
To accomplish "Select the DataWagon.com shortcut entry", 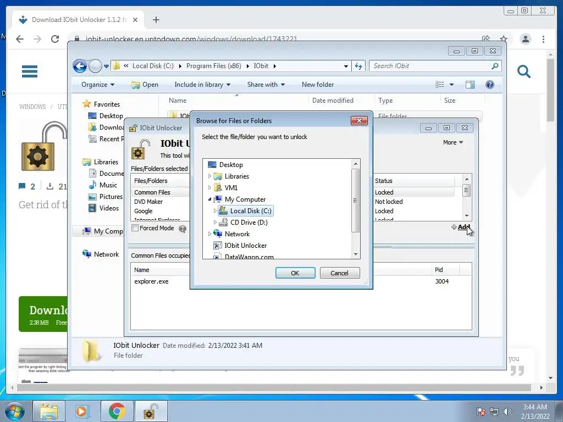I will click(249, 257).
